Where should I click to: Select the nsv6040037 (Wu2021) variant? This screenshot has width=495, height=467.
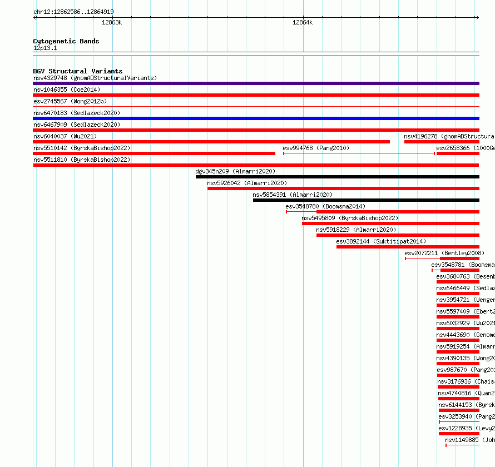pos(65,136)
